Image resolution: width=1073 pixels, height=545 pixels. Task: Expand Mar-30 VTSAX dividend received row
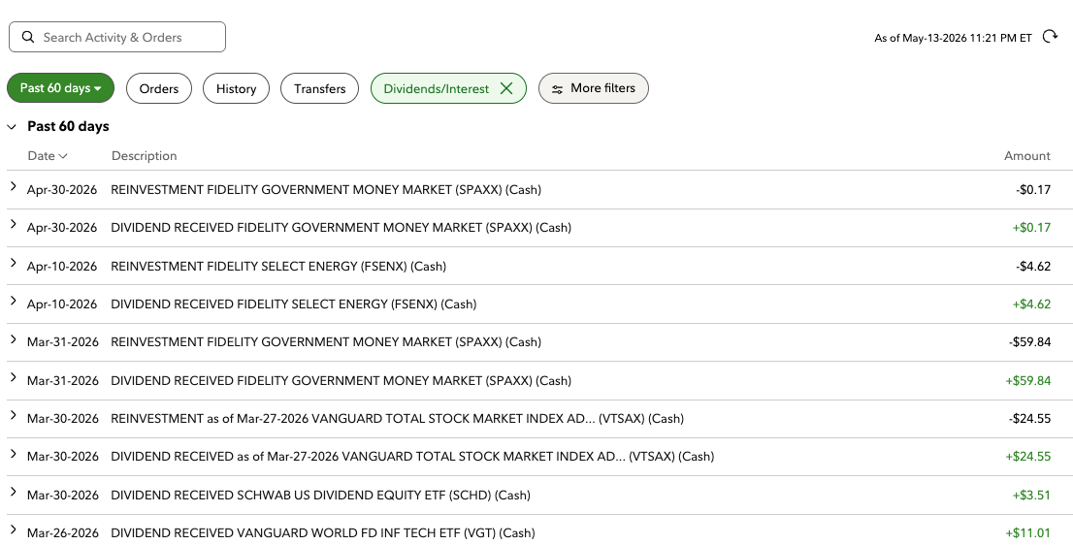13,454
